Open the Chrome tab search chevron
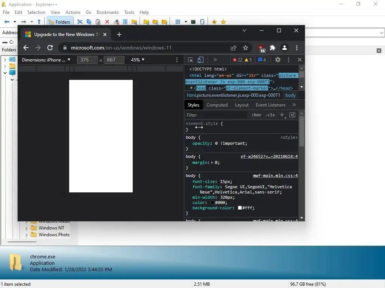This screenshot has height=288, width=385. click(244, 30)
